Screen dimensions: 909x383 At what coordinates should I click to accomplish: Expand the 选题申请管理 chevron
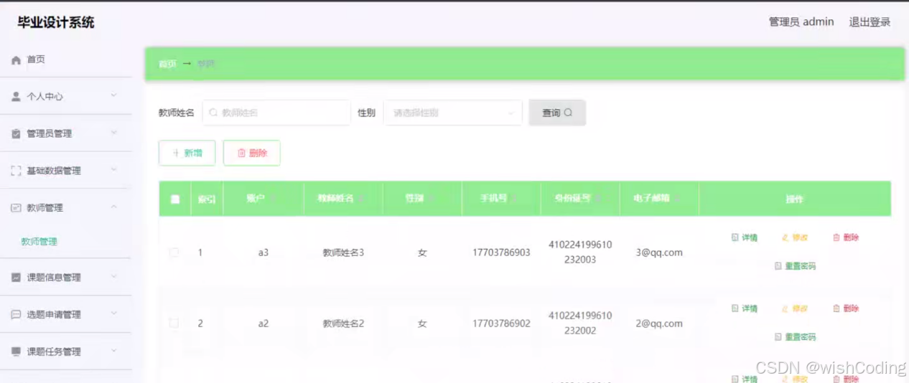tap(113, 315)
